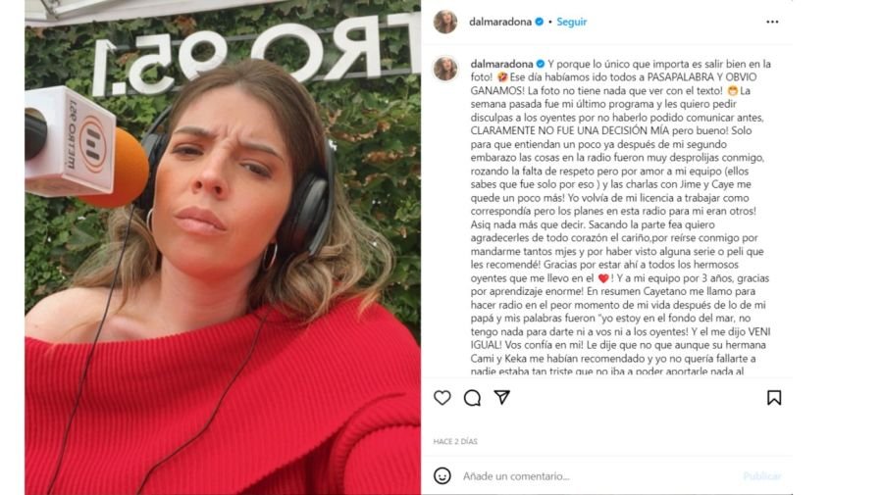The image size is (883, 495).
Task: Like the post with the heart icon
Action: pyautogui.click(x=442, y=398)
